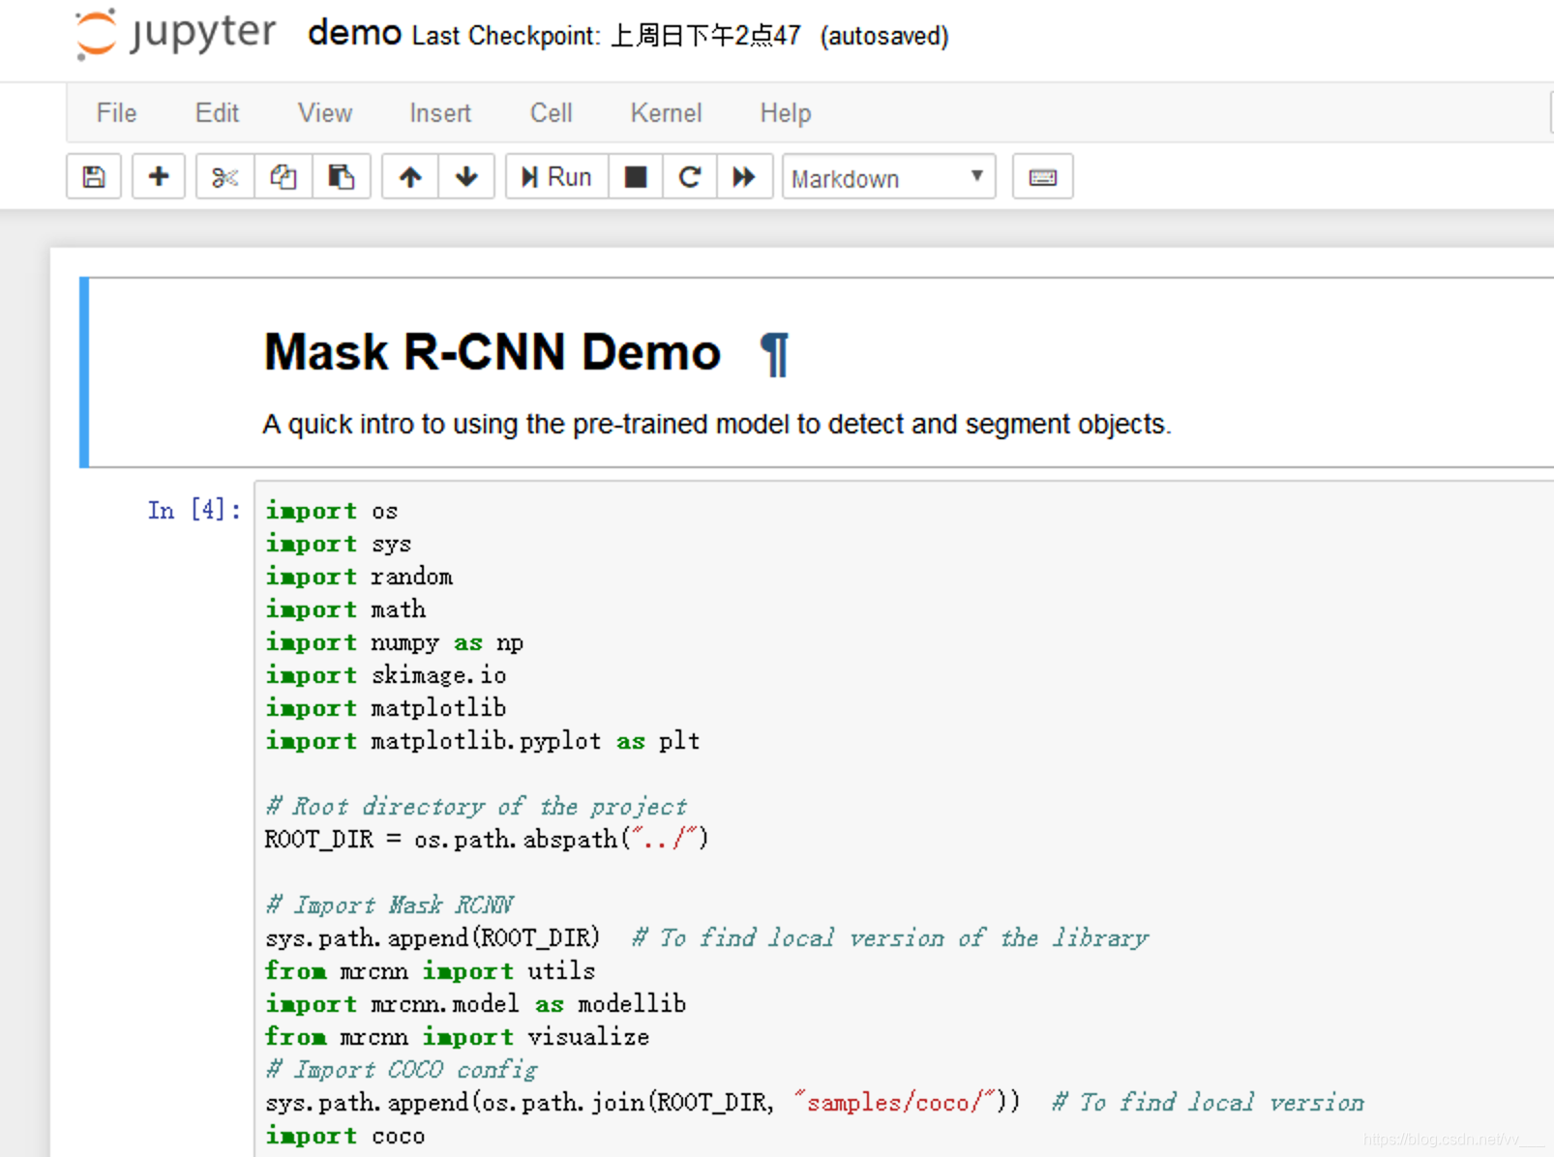Click the 'import math' code line
Viewport: 1554px width, 1157px height.
[x=345, y=609]
